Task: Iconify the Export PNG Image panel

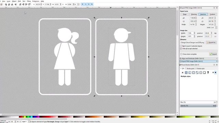Action: (x=214, y=8)
